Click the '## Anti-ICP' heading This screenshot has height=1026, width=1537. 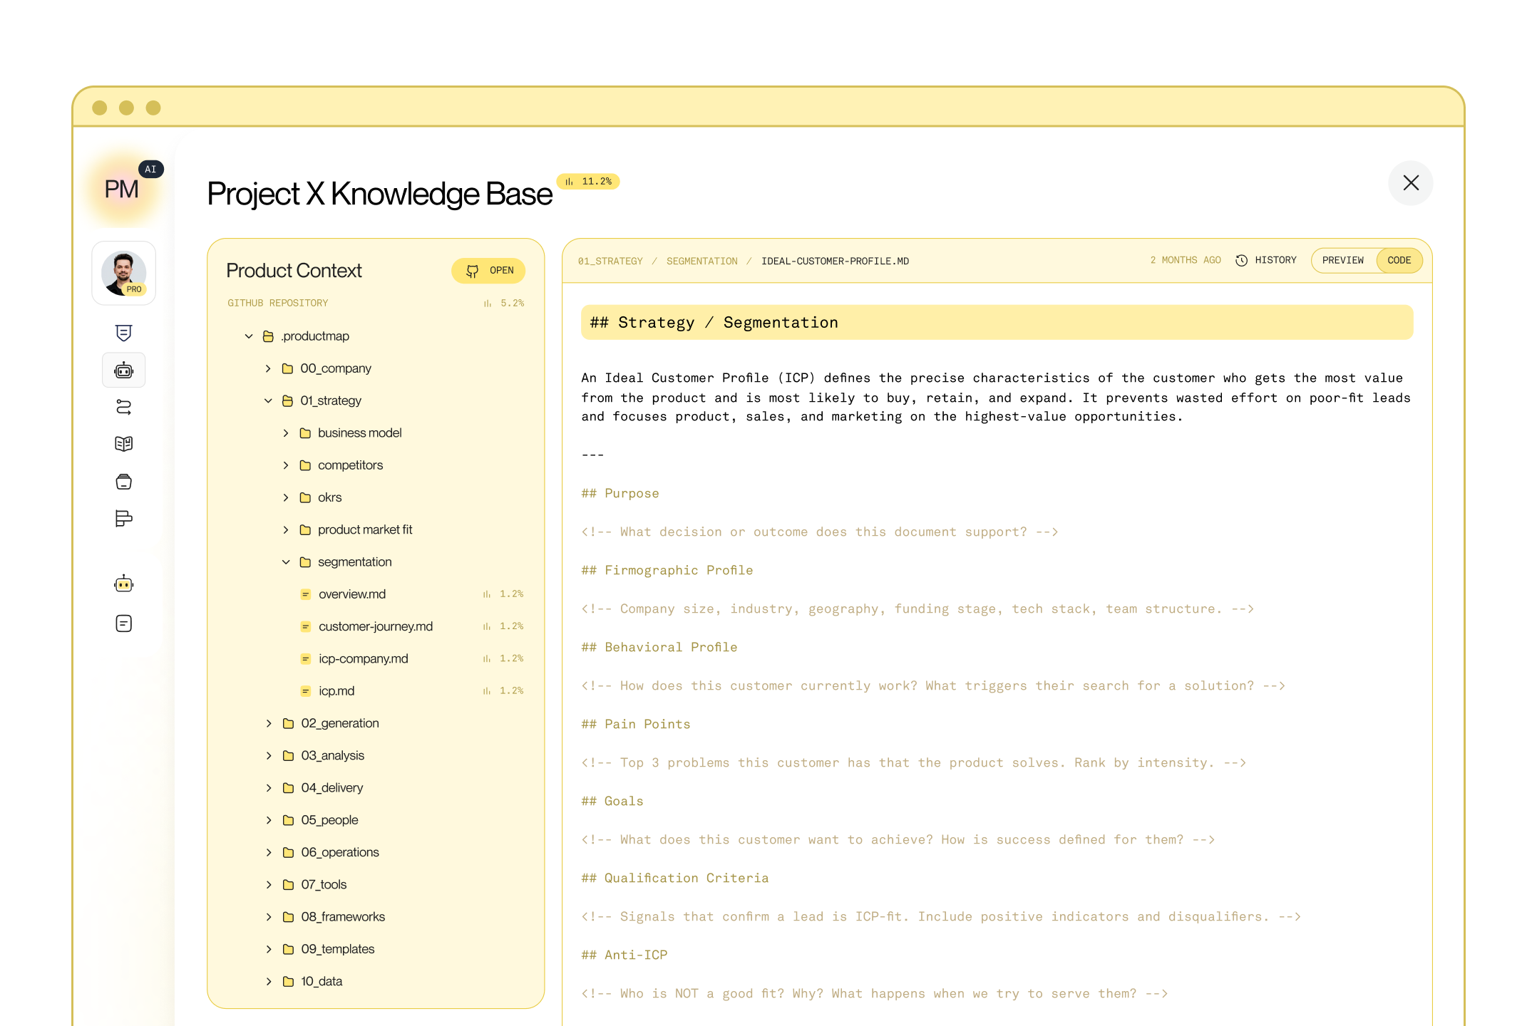(624, 955)
